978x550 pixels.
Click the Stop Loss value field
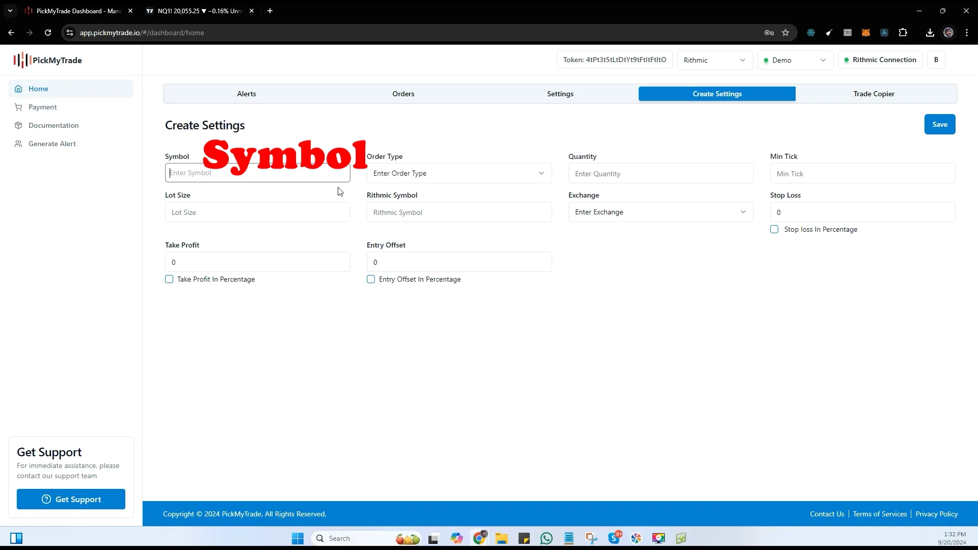862,212
